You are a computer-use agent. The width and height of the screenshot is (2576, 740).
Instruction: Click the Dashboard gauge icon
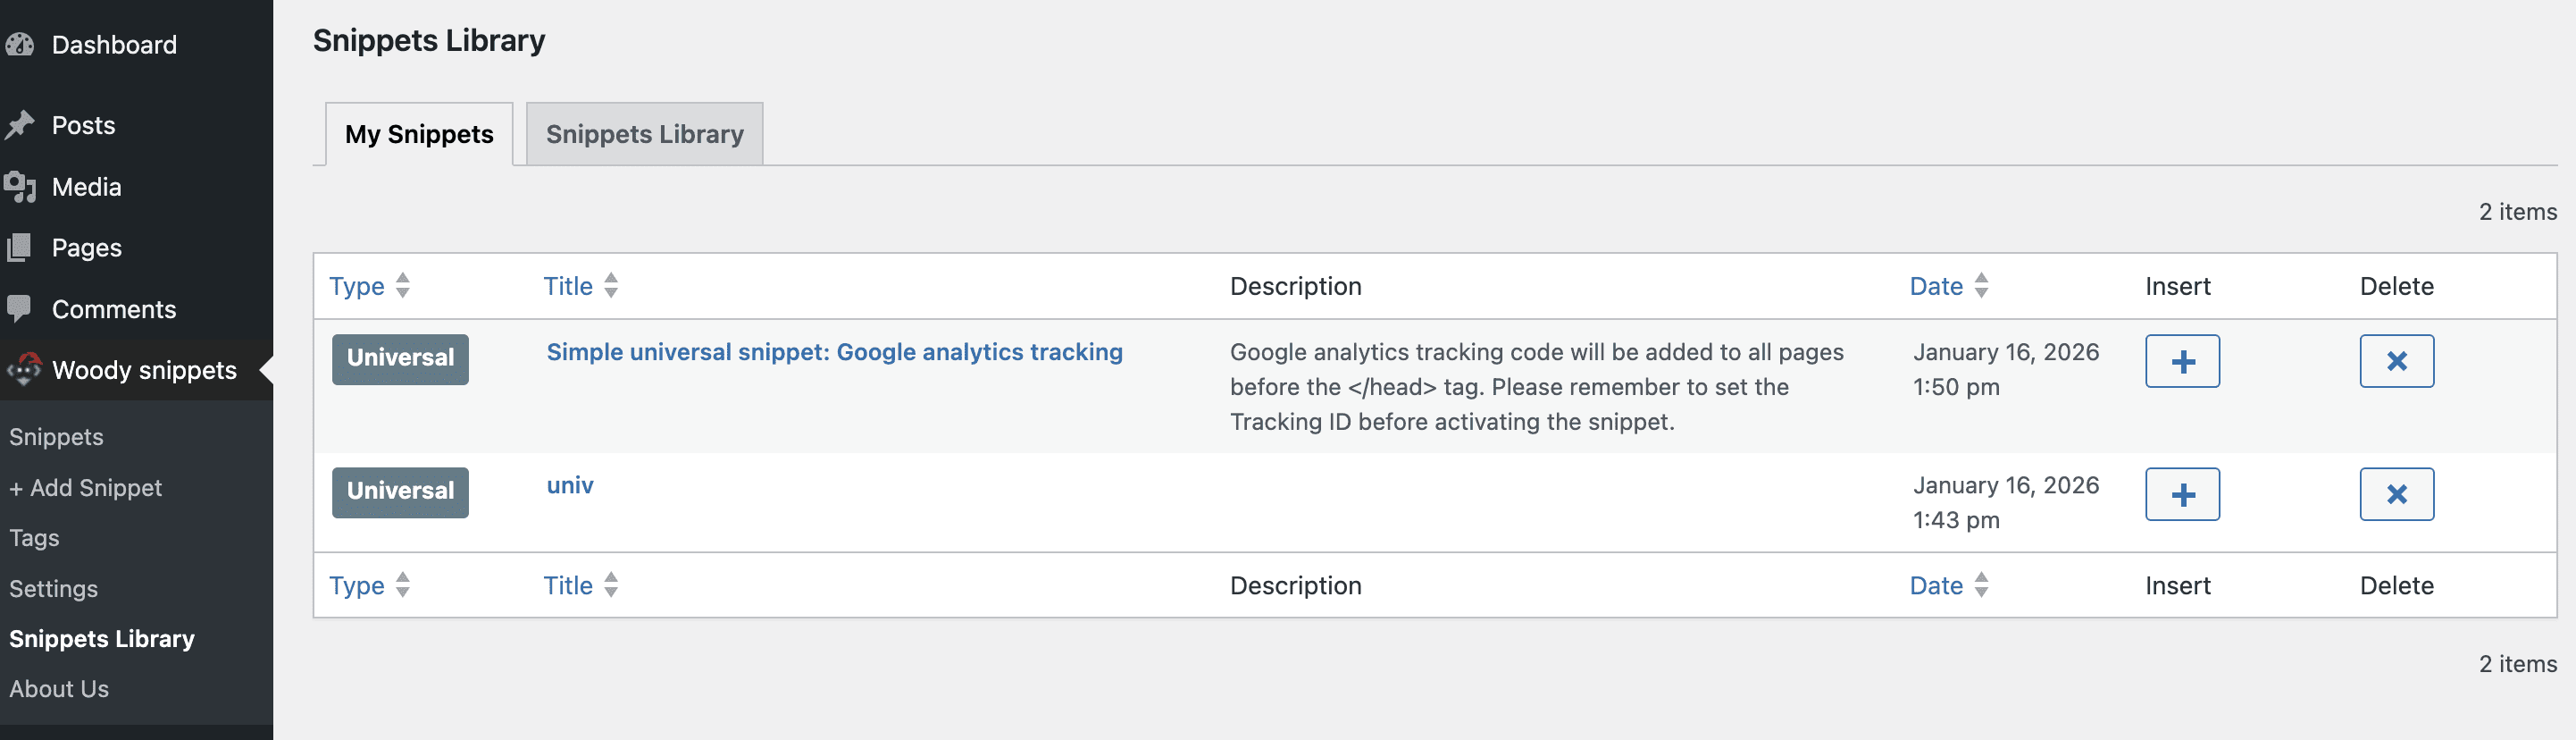20,45
